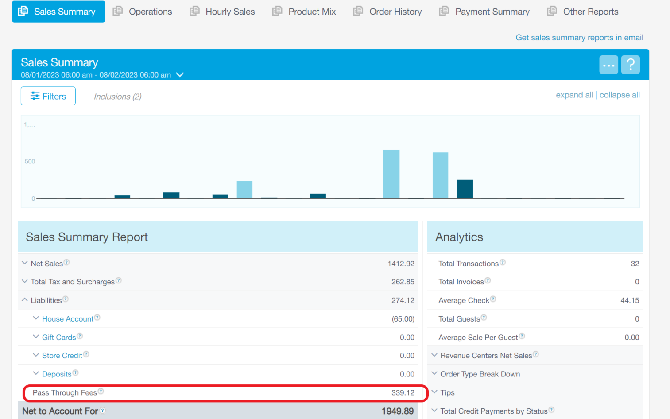
Task: Expand the Net Sales row
Action: [25, 263]
